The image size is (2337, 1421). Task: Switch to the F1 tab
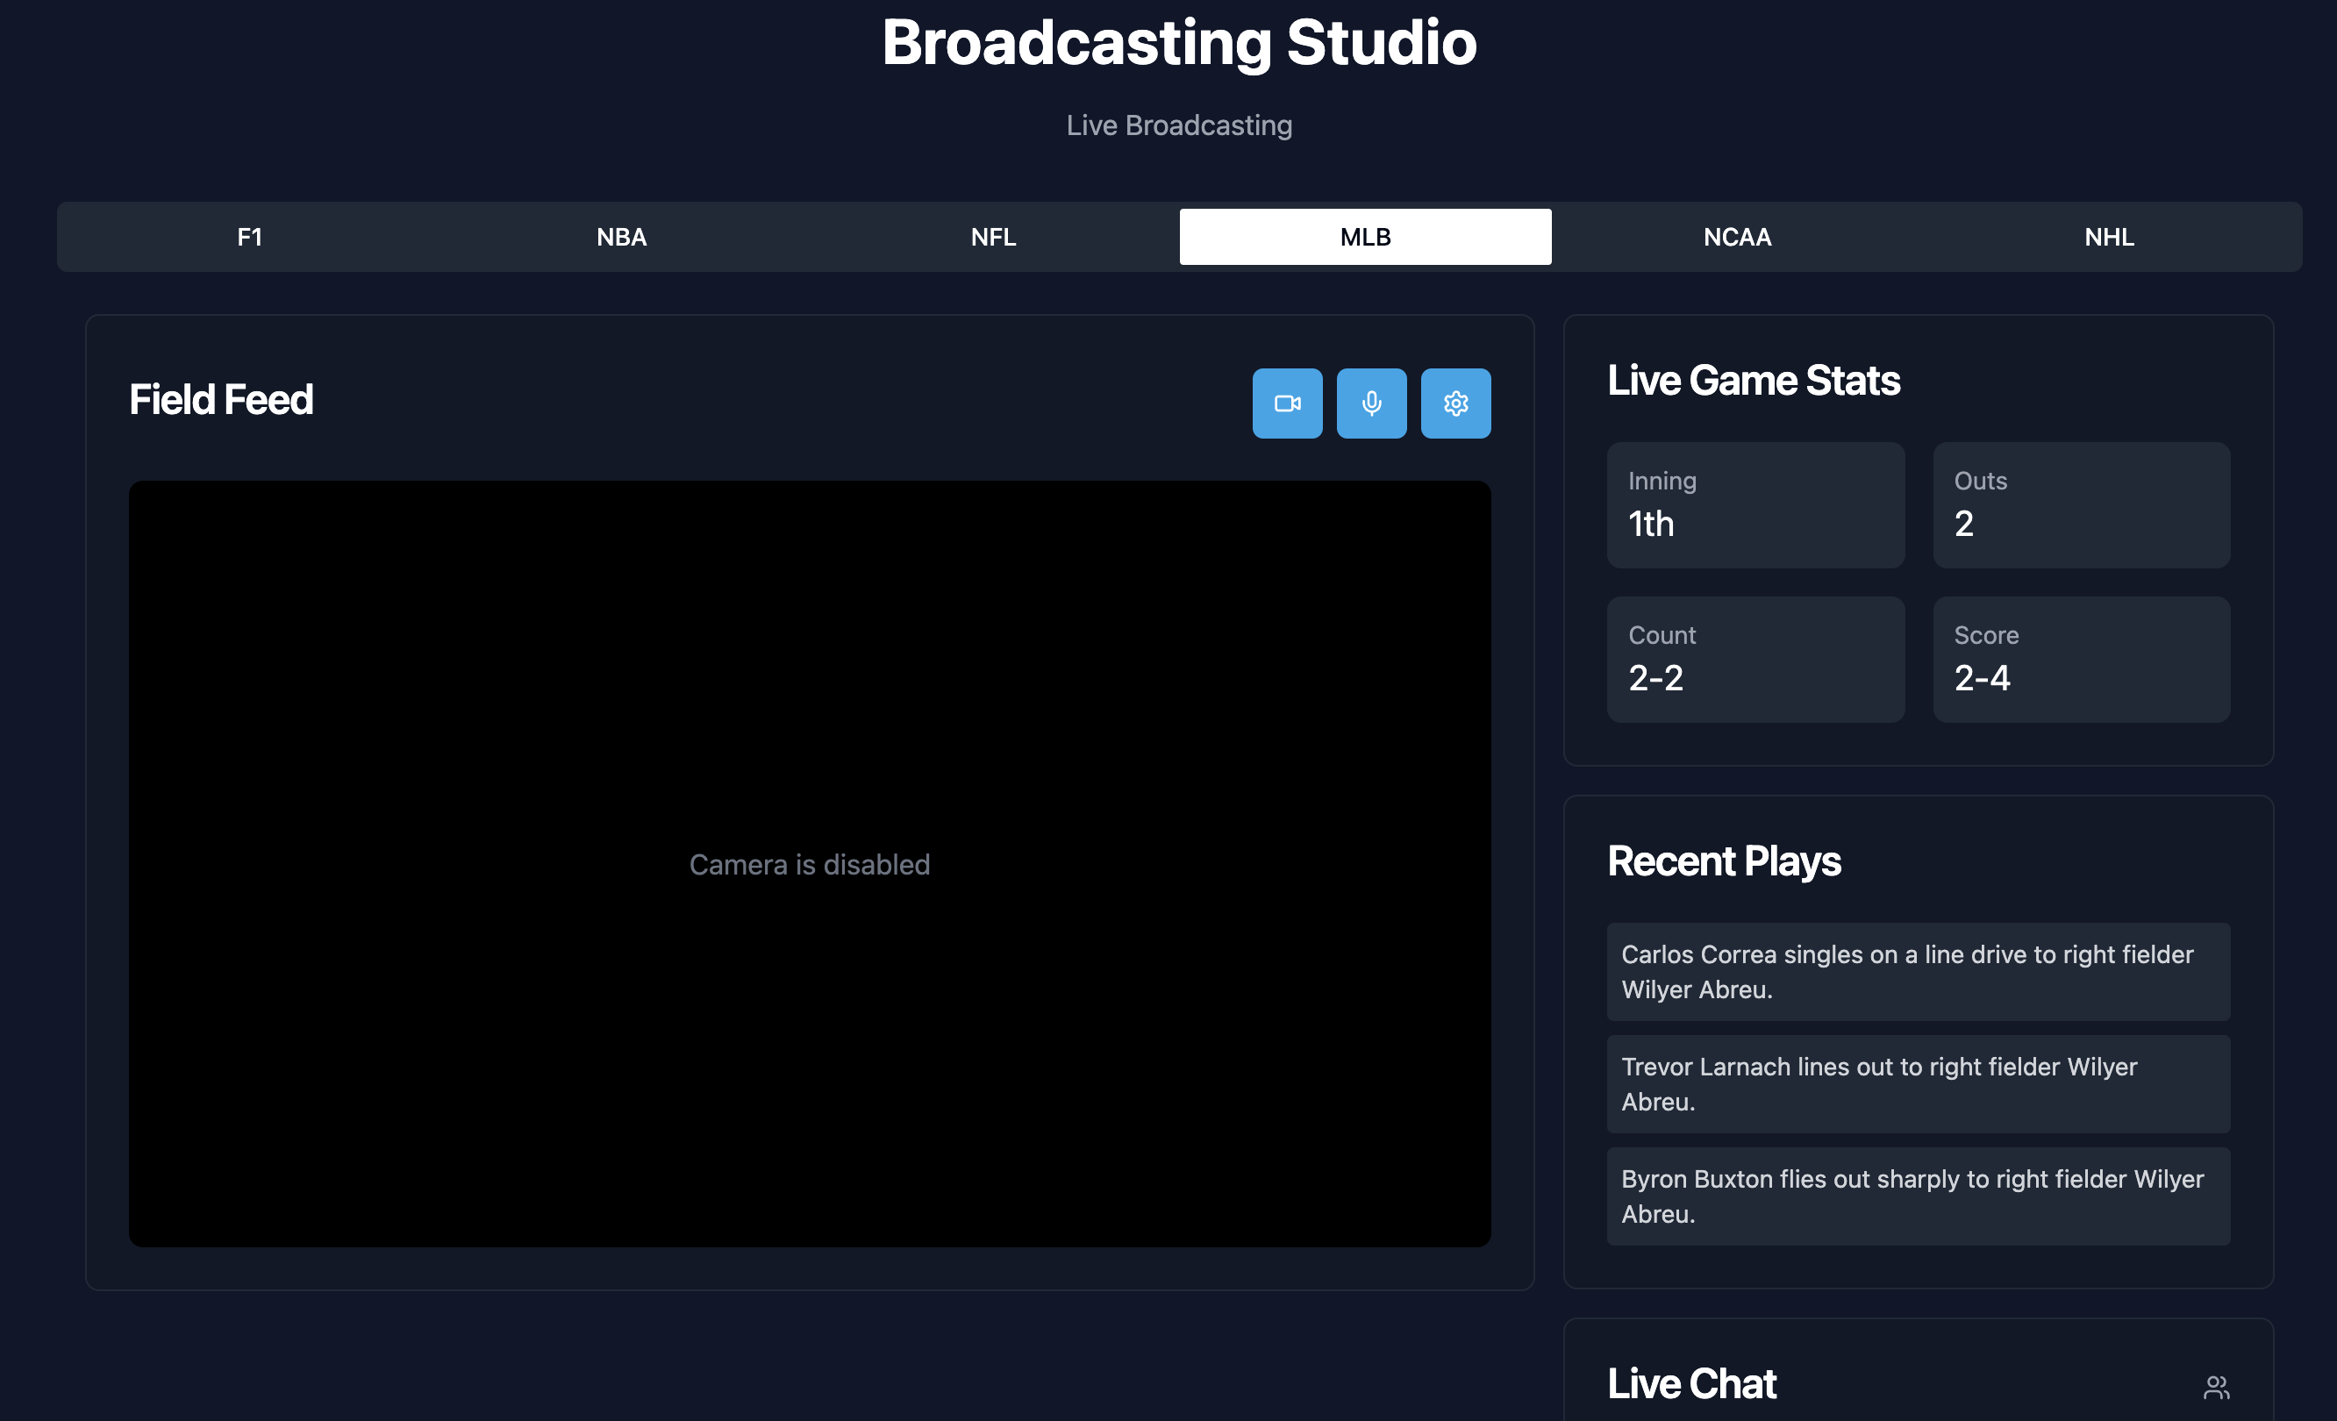click(249, 237)
